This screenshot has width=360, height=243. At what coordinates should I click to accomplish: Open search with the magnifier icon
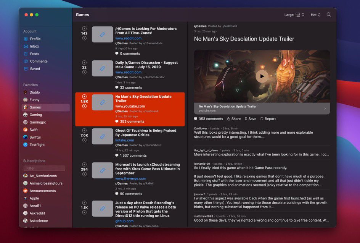click(x=329, y=15)
